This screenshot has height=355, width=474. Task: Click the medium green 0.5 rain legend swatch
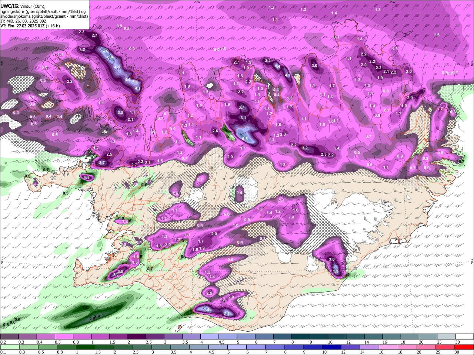[48, 347]
